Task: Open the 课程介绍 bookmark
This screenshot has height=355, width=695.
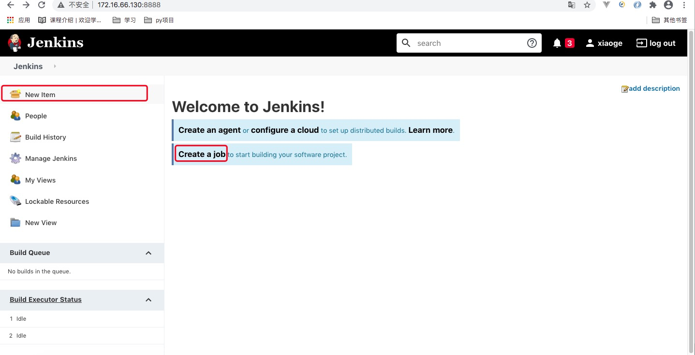Action: pyautogui.click(x=70, y=20)
